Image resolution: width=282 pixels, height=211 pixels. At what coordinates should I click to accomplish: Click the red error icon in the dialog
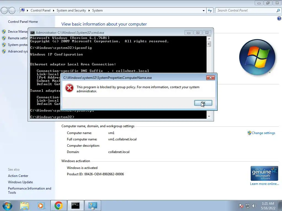[x=69, y=88]
